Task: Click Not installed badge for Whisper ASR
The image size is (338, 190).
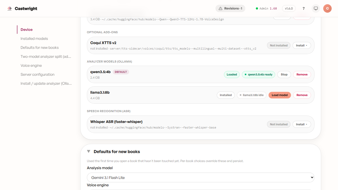Action: [279, 124]
